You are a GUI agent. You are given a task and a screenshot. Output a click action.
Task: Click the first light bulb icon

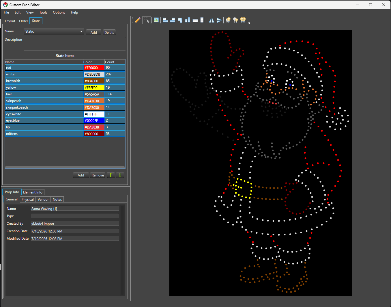(x=228, y=20)
